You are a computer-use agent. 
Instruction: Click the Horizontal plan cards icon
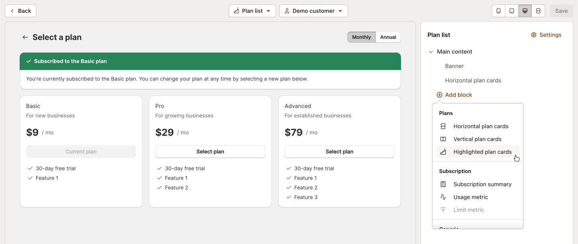pos(443,126)
